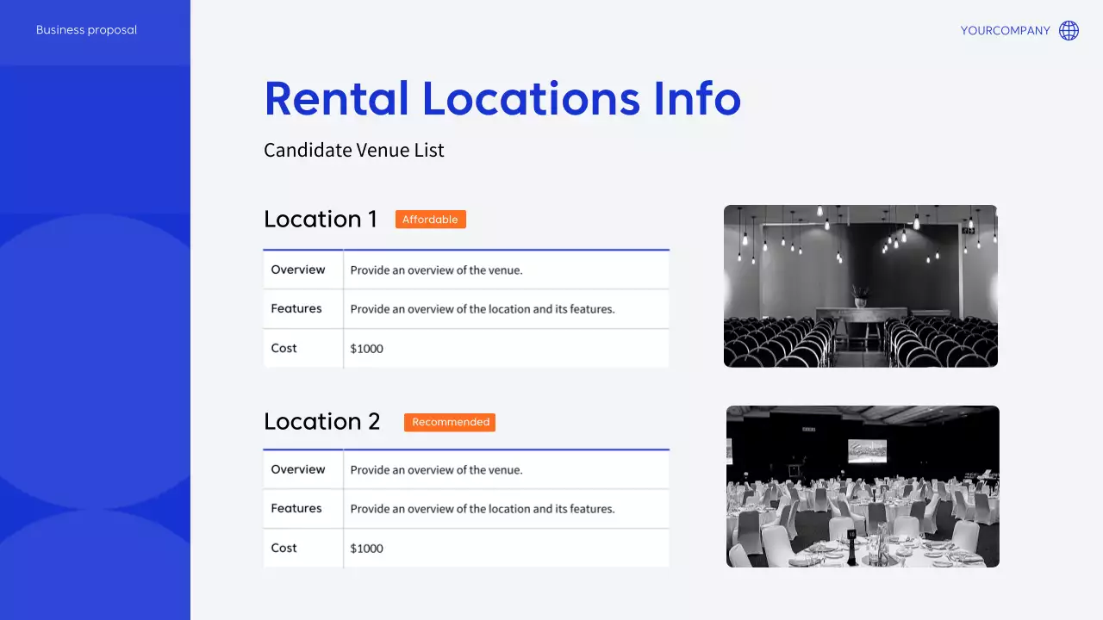Screen dimensions: 1103x620
Task: Click the Candidate Venue List subtitle
Action: tap(353, 150)
